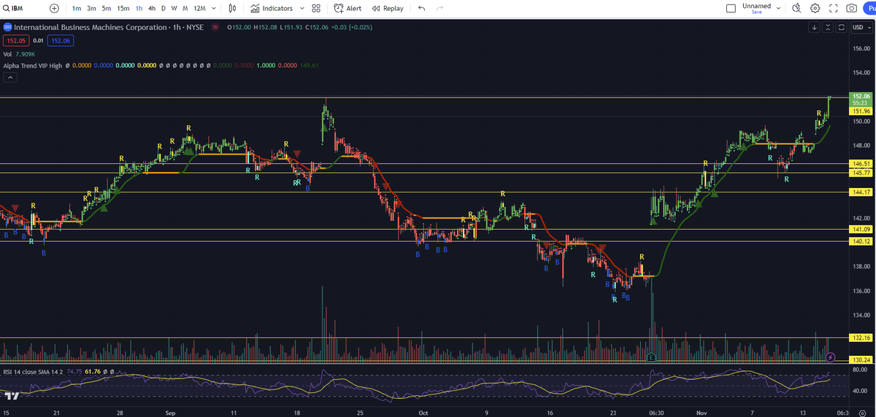Click the 141.09 price line label
The height and width of the screenshot is (417, 876).
(x=861, y=230)
